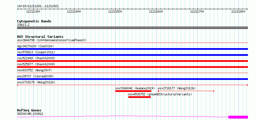
Task: Select the nsv833752 (Wong2007) thin line
Action: point(132,73)
